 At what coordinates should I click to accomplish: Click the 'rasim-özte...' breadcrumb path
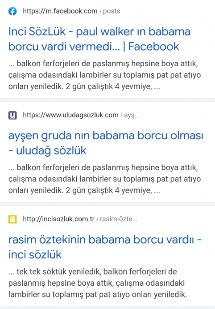(119, 219)
